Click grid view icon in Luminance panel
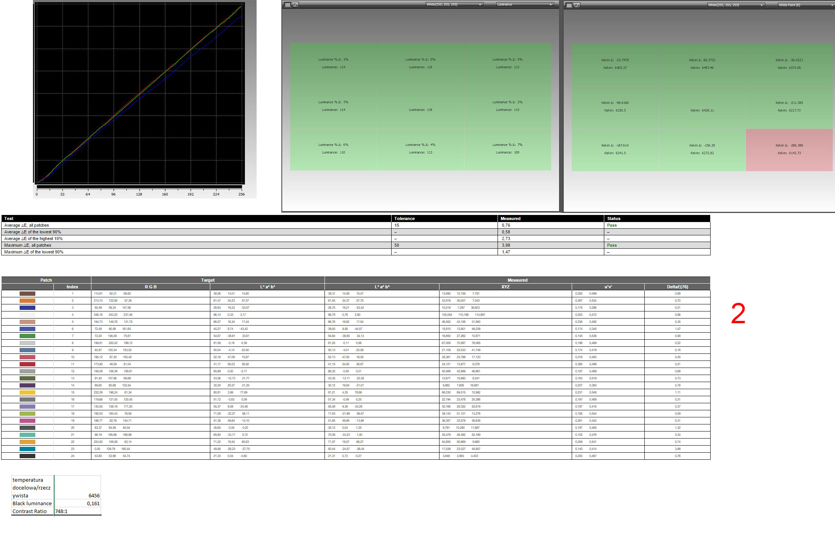 click(x=288, y=5)
